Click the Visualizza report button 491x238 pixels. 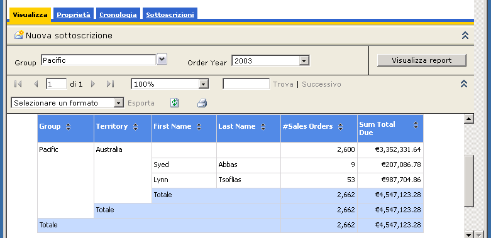pyautogui.click(x=421, y=60)
